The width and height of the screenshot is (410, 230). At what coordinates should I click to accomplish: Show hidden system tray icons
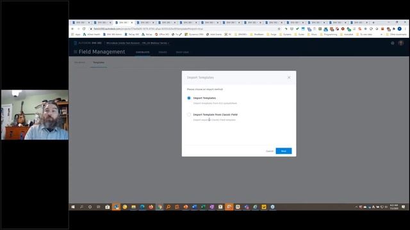pyautogui.click(x=356, y=207)
